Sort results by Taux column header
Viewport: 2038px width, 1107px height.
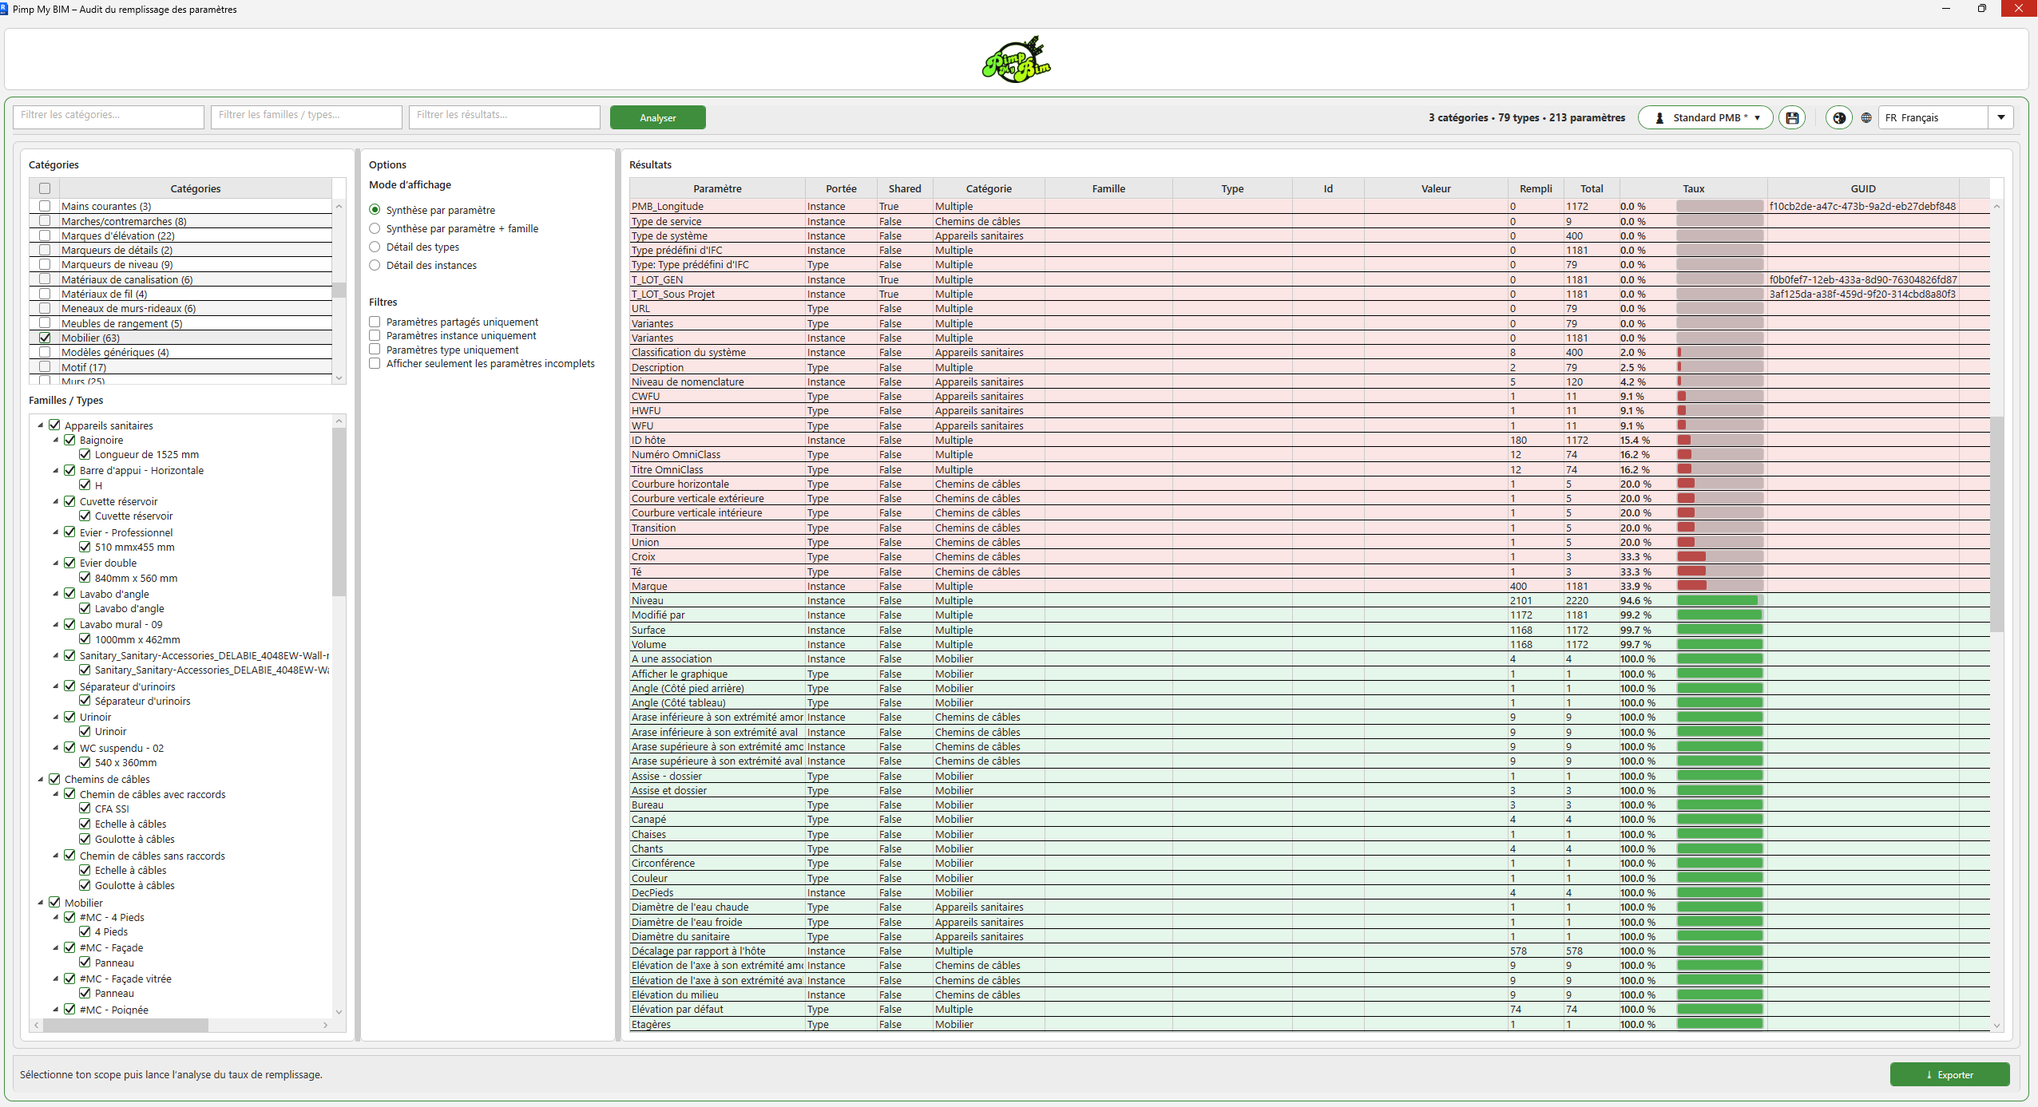1693,188
